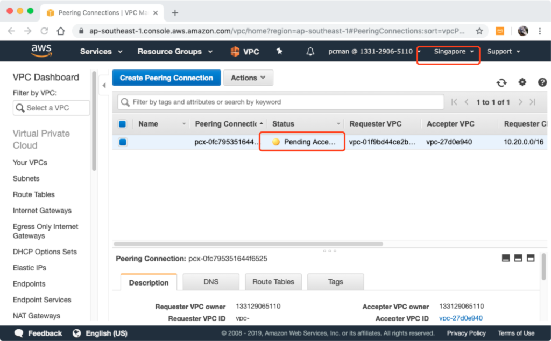Click the browser home icon
551x341 pixels.
click(x=61, y=31)
